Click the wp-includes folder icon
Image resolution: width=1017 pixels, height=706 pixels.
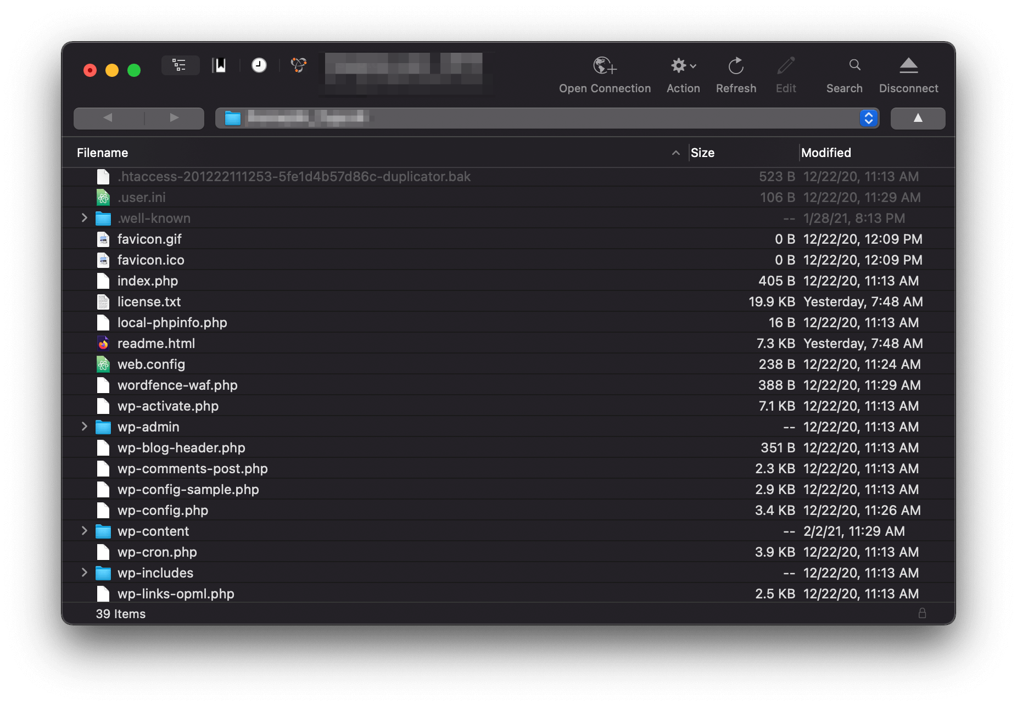pyautogui.click(x=103, y=573)
